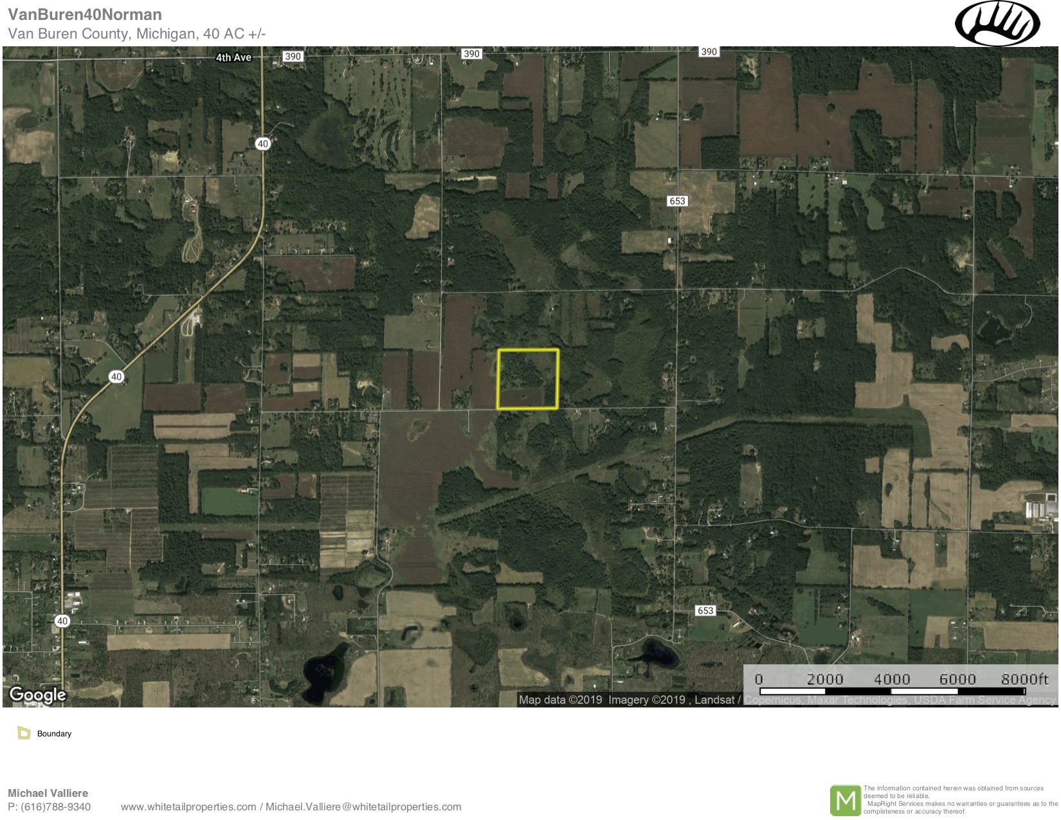Click the Whitetail Properties antler logo
The height and width of the screenshot is (820, 1061).
(x=997, y=24)
